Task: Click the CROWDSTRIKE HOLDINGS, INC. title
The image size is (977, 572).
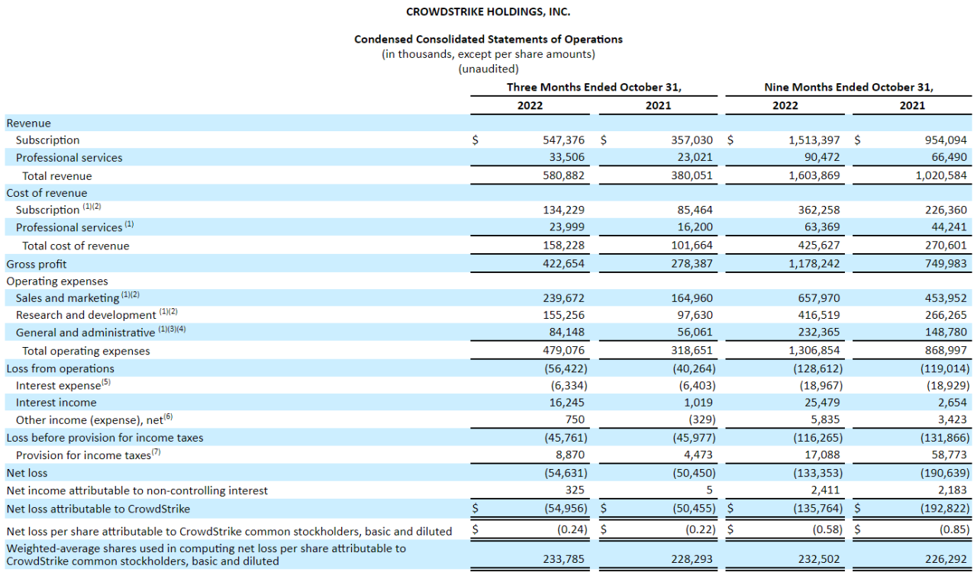Action: [x=488, y=11]
